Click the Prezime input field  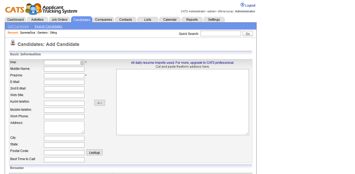64,75
